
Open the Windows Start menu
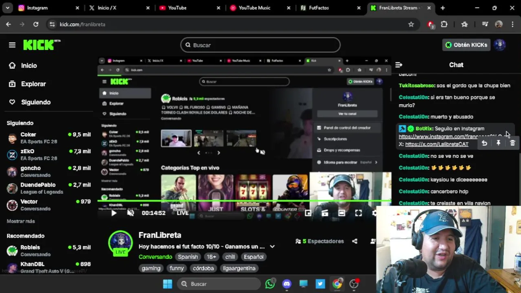[x=168, y=284]
